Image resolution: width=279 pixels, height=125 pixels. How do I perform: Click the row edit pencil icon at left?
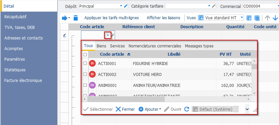click(65, 35)
